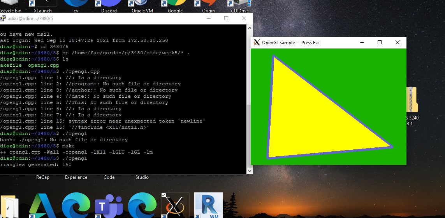445x218 pixels.
Task: Open the Edge shortcut labeled cv
Action: (x=76, y=6)
